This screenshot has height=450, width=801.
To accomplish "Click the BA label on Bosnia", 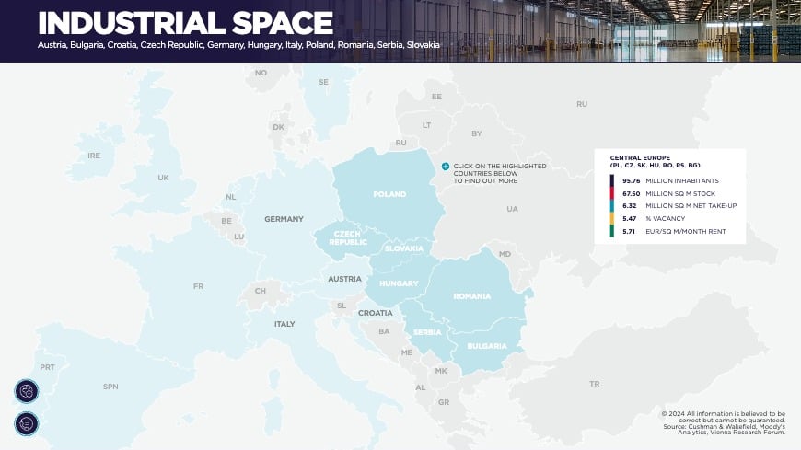I will tap(384, 331).
